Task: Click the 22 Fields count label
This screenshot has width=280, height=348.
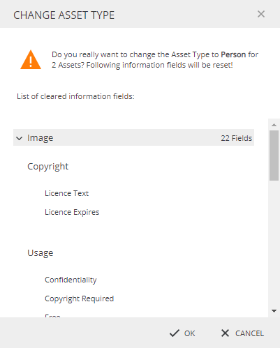Action: 236,138
